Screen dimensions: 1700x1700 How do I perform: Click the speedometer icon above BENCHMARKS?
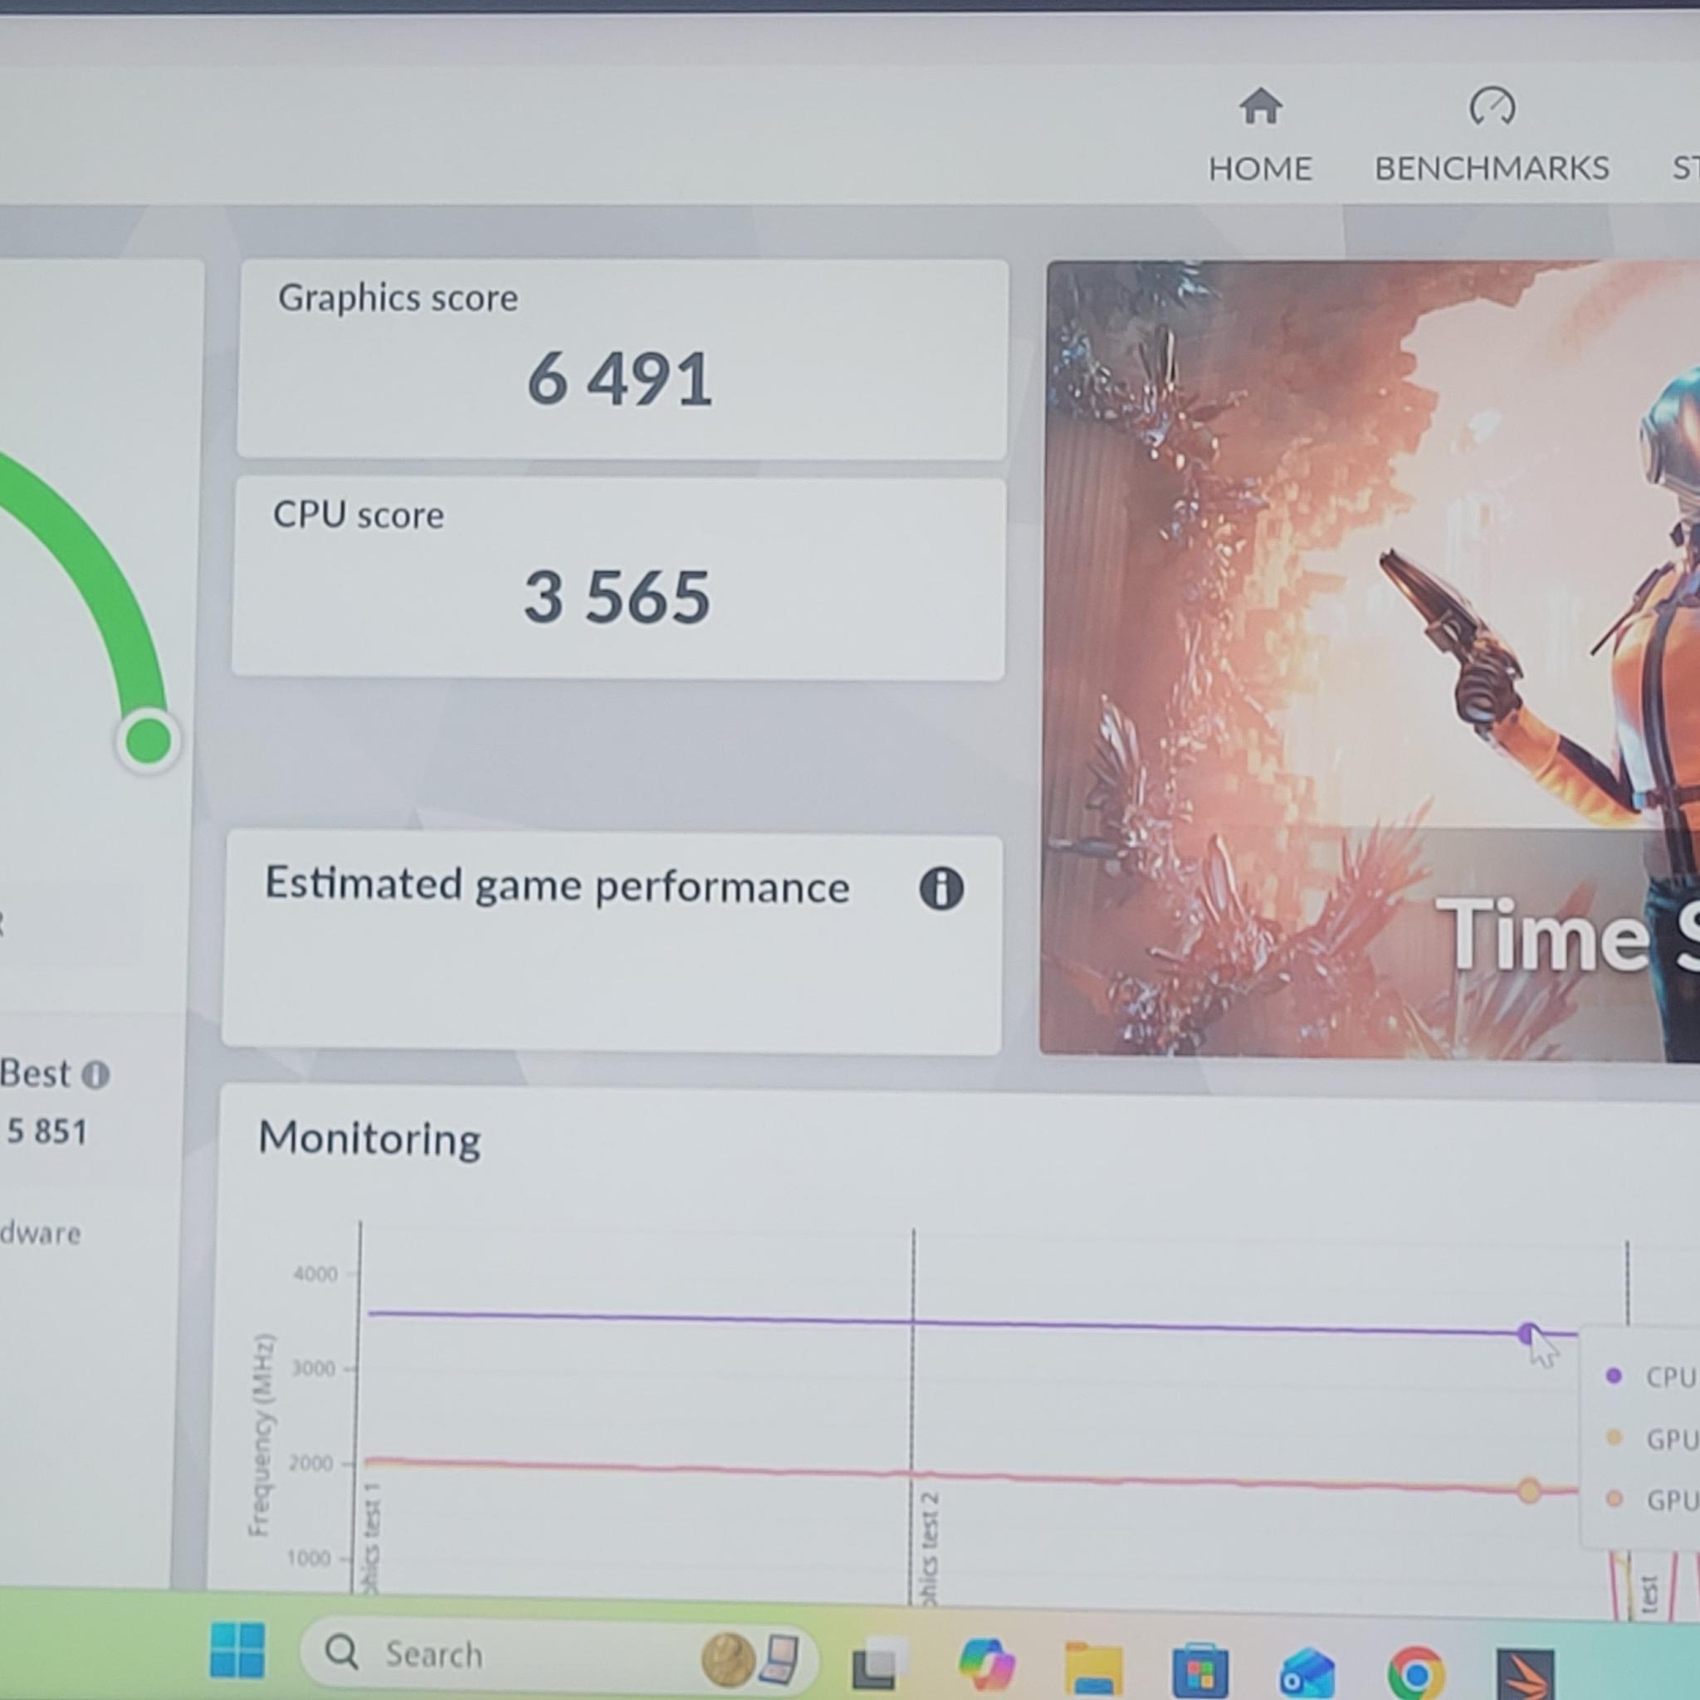click(x=1492, y=106)
